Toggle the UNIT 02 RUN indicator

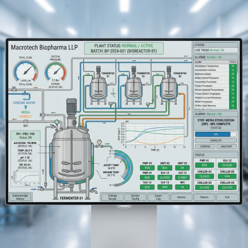[x=165, y=168]
